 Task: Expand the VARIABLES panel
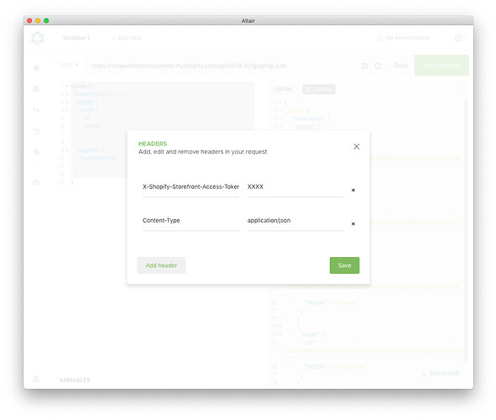tap(75, 380)
